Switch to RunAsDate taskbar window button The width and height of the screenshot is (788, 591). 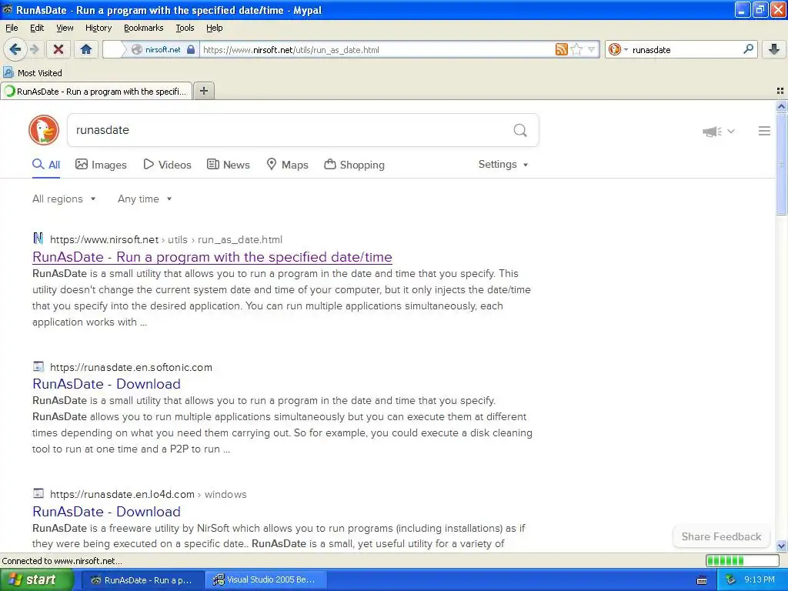(x=142, y=580)
